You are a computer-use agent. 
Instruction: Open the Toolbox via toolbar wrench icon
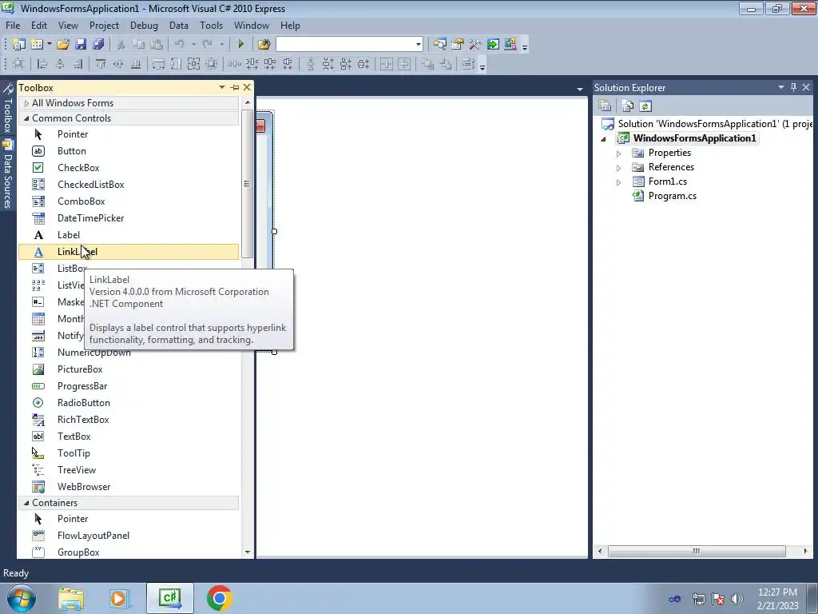pos(475,45)
